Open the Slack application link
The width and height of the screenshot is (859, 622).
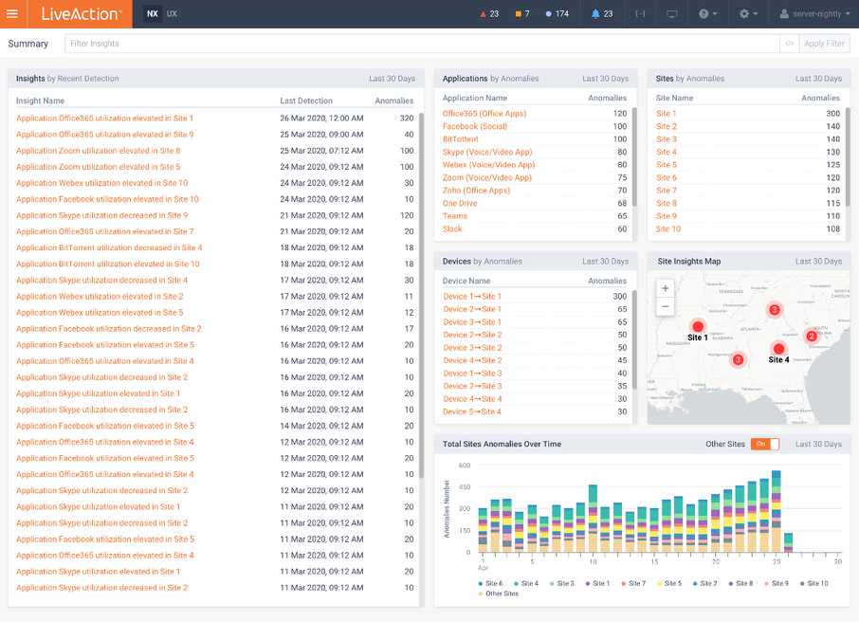pyautogui.click(x=452, y=229)
